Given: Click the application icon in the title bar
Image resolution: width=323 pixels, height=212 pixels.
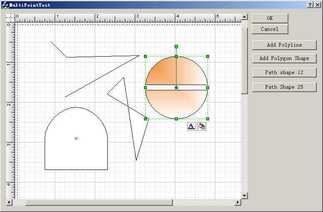Looking at the screenshot, I should click(5, 5).
